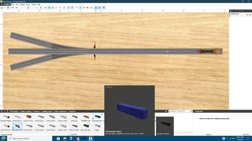This screenshot has width=252, height=141.
Task: Select the Coach Car catalog thumbnail
Action: tap(74, 117)
